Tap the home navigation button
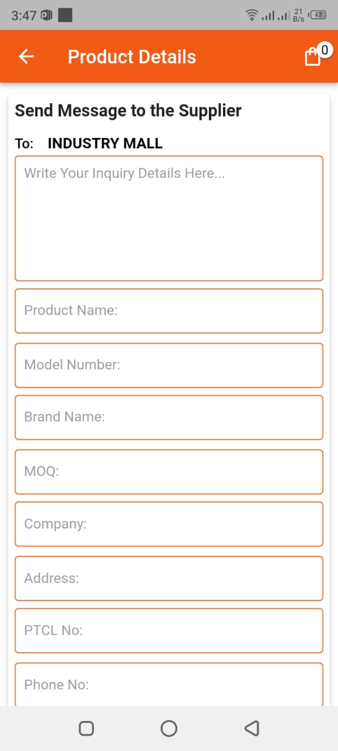This screenshot has width=338, height=751. [168, 728]
